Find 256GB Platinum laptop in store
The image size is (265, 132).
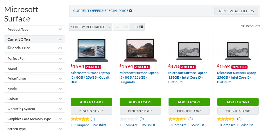coord(238,111)
